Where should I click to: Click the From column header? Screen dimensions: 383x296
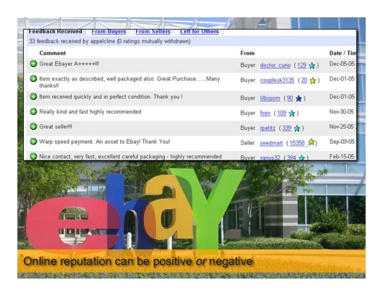[247, 53]
